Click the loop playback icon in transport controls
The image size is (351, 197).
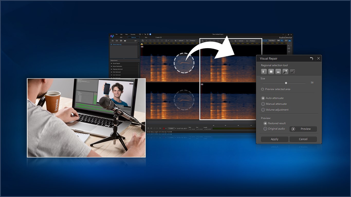(149, 128)
